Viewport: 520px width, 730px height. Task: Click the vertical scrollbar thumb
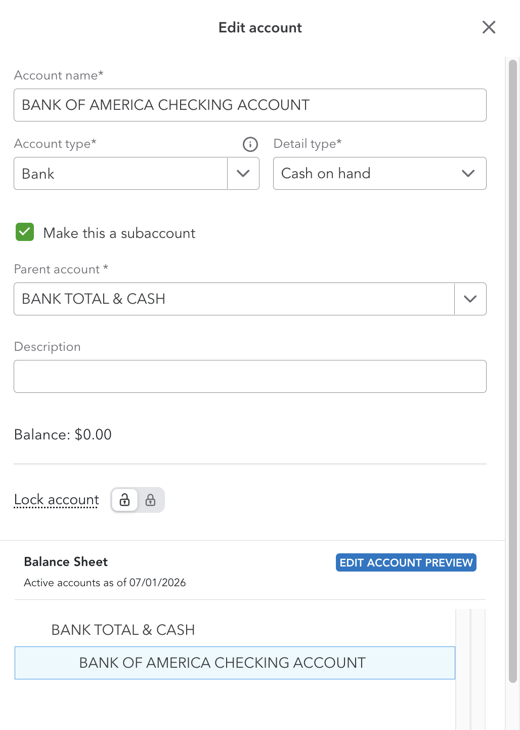tap(512, 372)
